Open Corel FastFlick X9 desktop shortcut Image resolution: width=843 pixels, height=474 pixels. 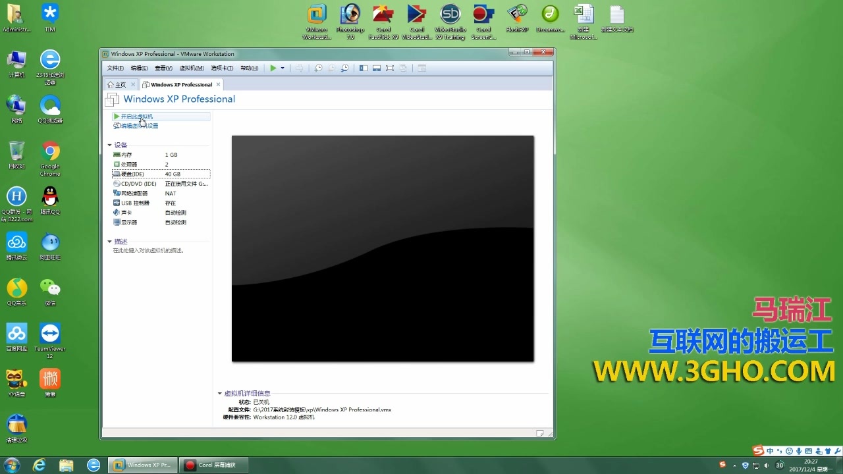383,23
